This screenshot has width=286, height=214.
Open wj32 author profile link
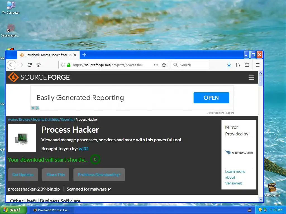pyautogui.click(x=84, y=149)
